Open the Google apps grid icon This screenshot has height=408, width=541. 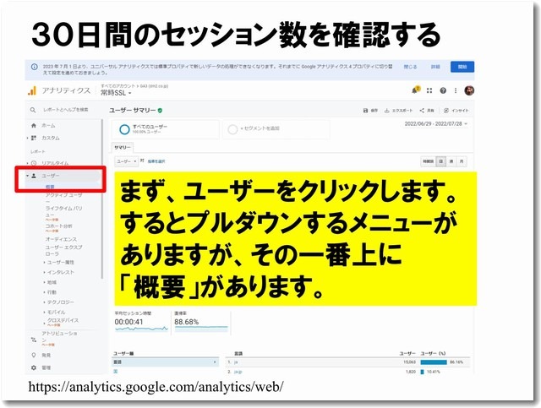coord(429,90)
